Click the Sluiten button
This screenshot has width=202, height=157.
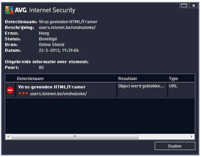pos(175,146)
